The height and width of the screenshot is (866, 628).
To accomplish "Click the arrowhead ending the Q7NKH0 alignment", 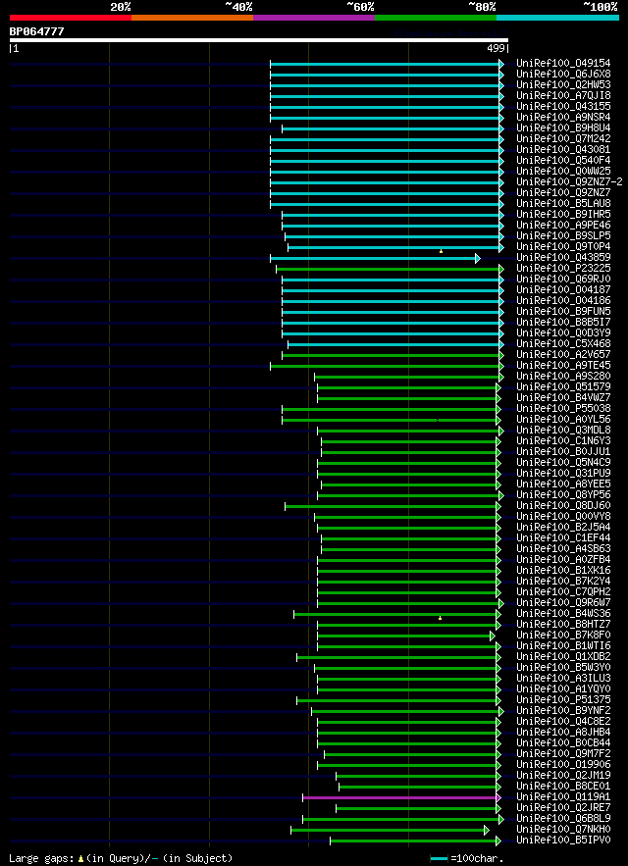I will click(487, 830).
